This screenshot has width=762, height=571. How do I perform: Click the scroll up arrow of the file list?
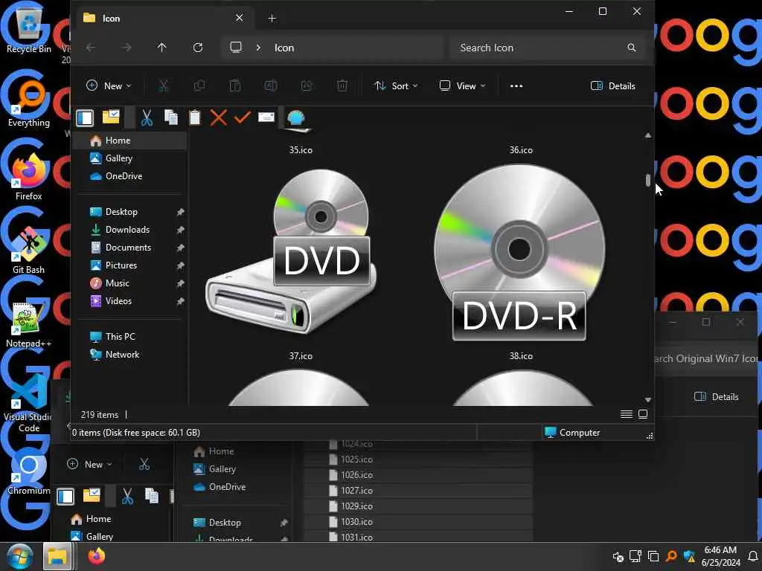pyautogui.click(x=648, y=135)
